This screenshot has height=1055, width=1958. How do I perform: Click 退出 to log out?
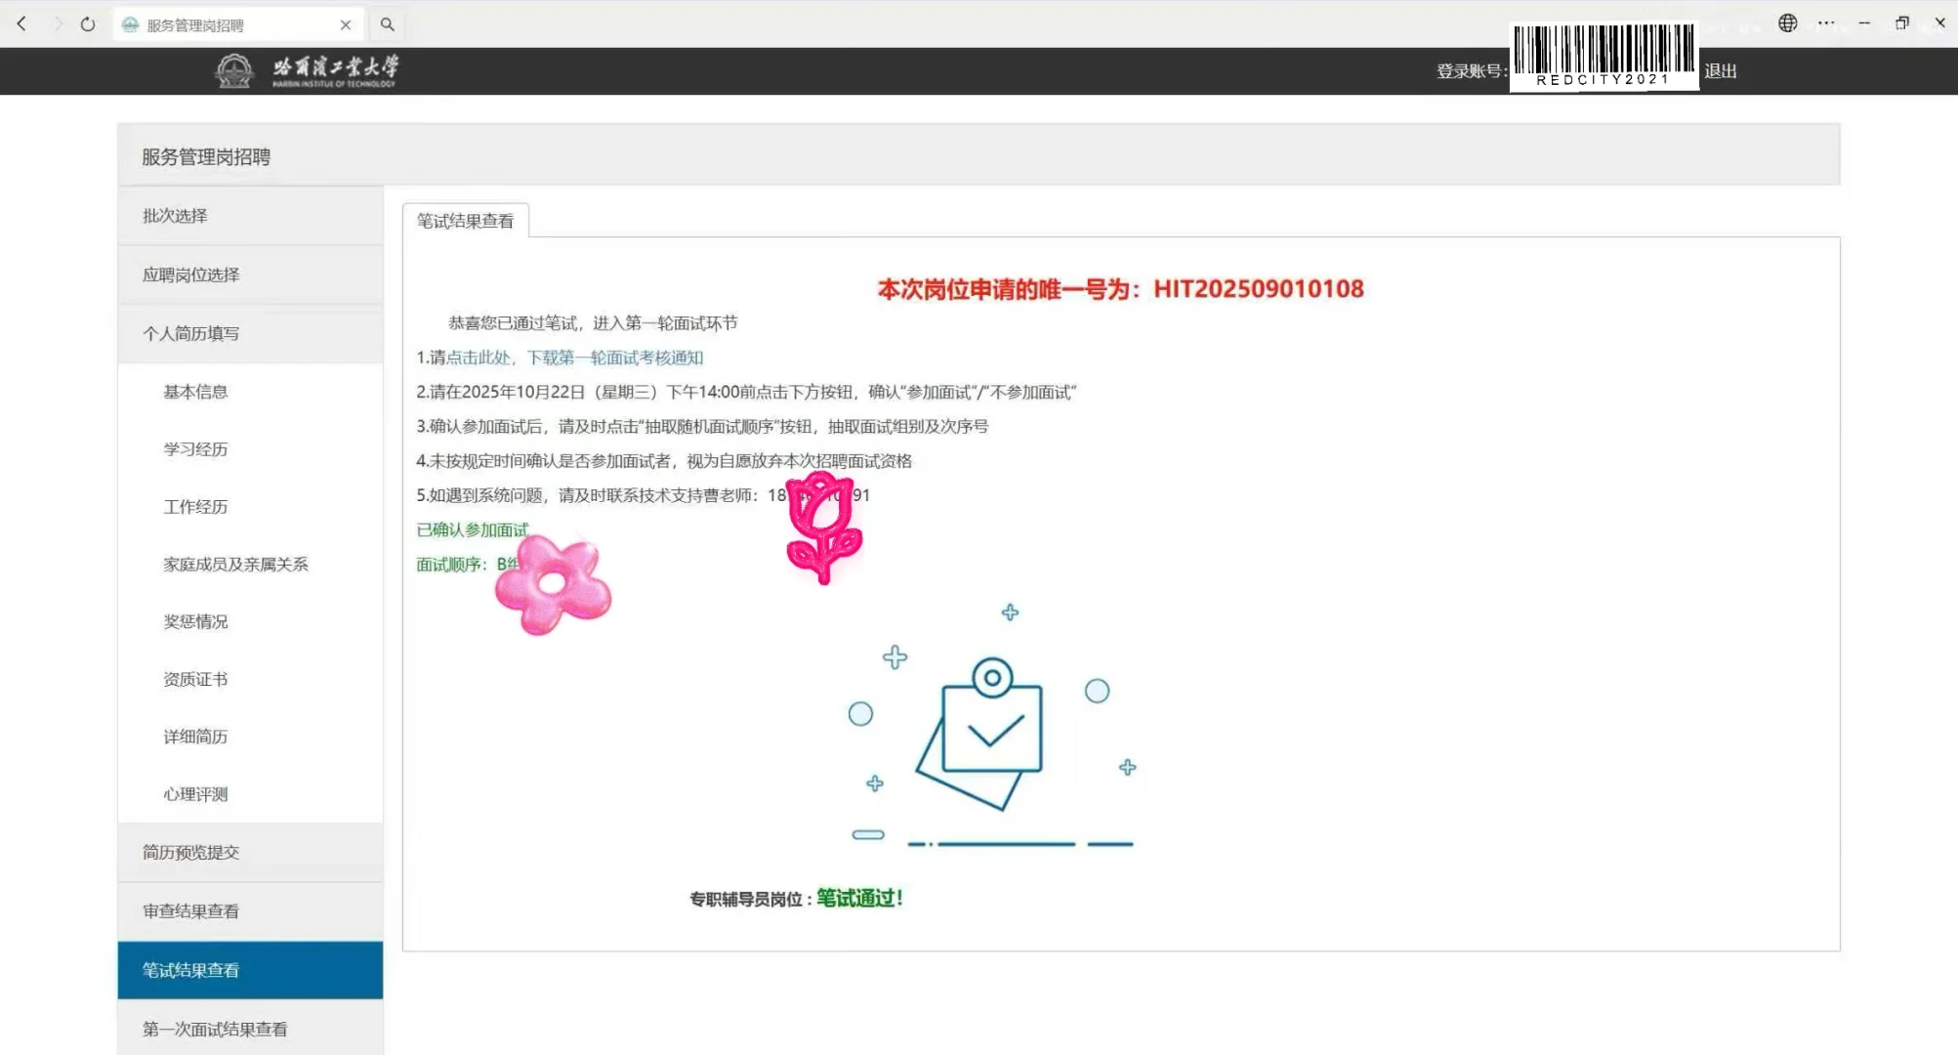coord(1720,71)
